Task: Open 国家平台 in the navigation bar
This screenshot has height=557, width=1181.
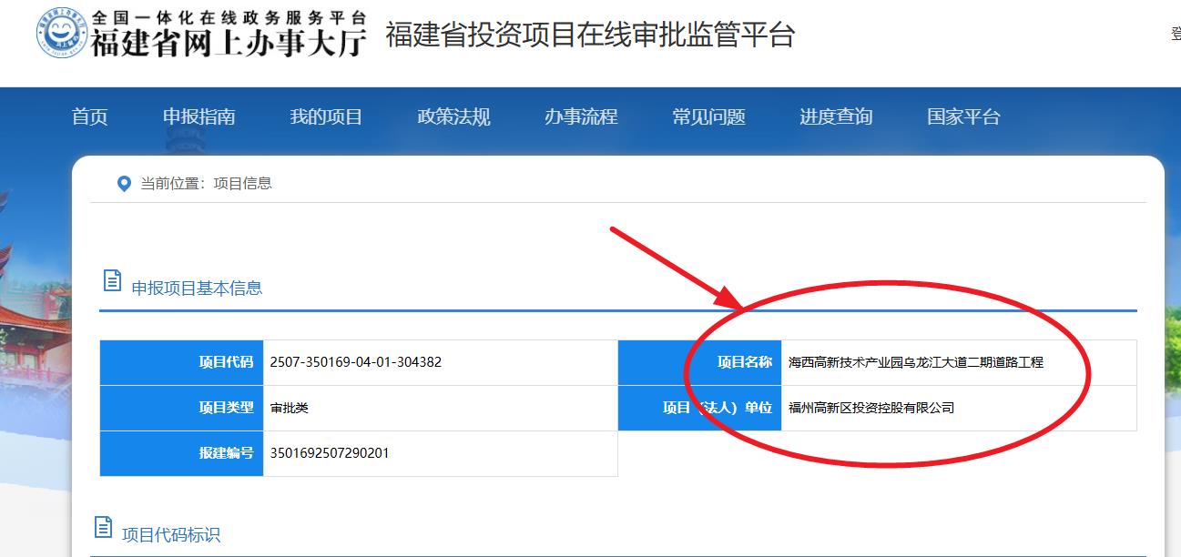Action: pyautogui.click(x=963, y=116)
